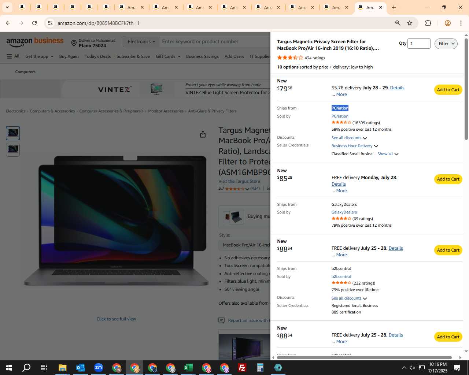
Task: Open File Explorer from taskbar
Action: (x=62, y=368)
